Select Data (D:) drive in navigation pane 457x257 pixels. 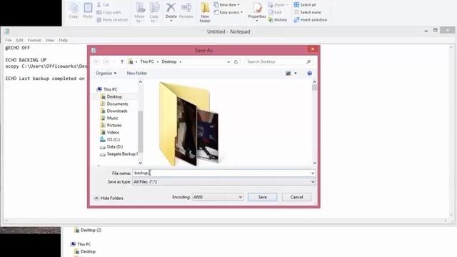tap(114, 146)
